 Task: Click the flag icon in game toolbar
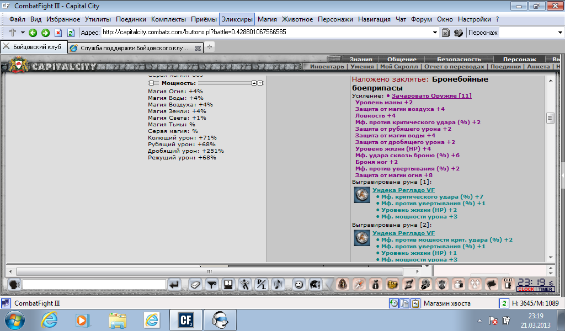[x=492, y=285]
